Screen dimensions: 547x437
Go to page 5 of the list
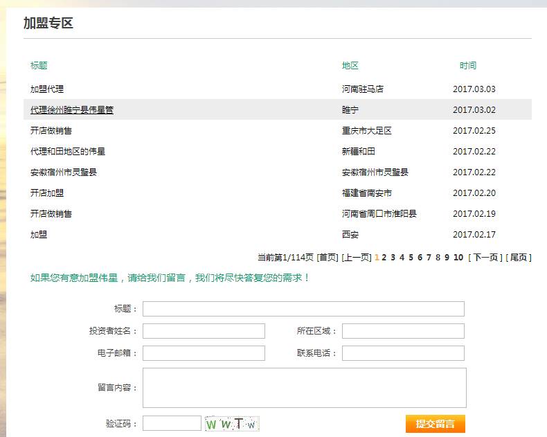(411, 258)
